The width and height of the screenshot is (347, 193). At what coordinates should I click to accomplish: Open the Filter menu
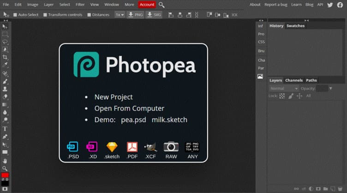pyautogui.click(x=80, y=5)
